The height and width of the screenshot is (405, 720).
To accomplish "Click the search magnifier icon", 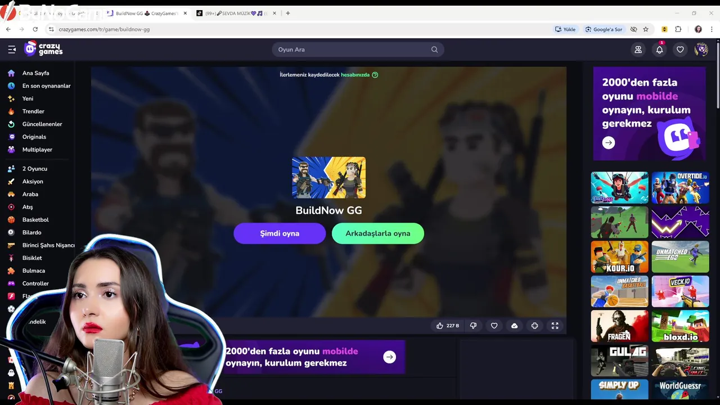I will [x=434, y=49].
